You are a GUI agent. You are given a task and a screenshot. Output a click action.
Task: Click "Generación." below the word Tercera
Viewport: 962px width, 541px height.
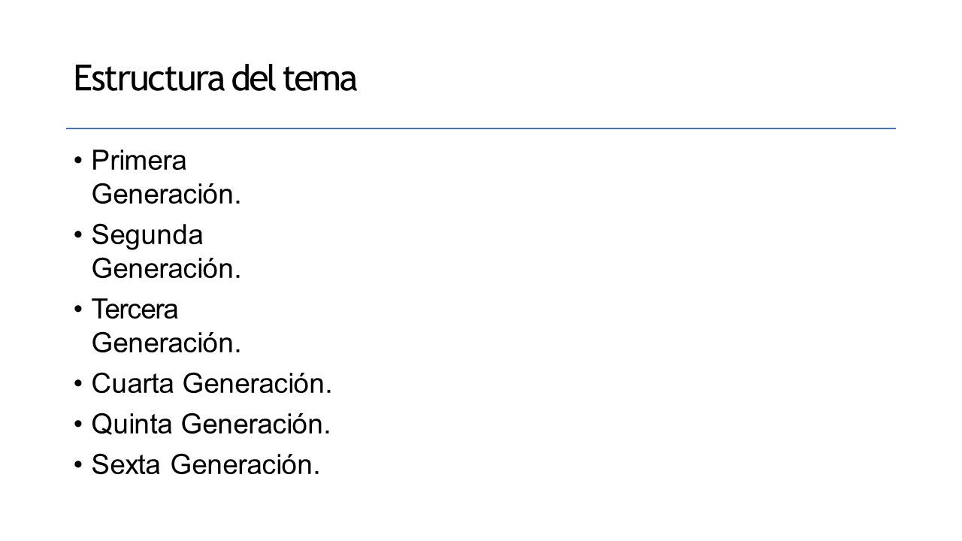click(x=166, y=343)
